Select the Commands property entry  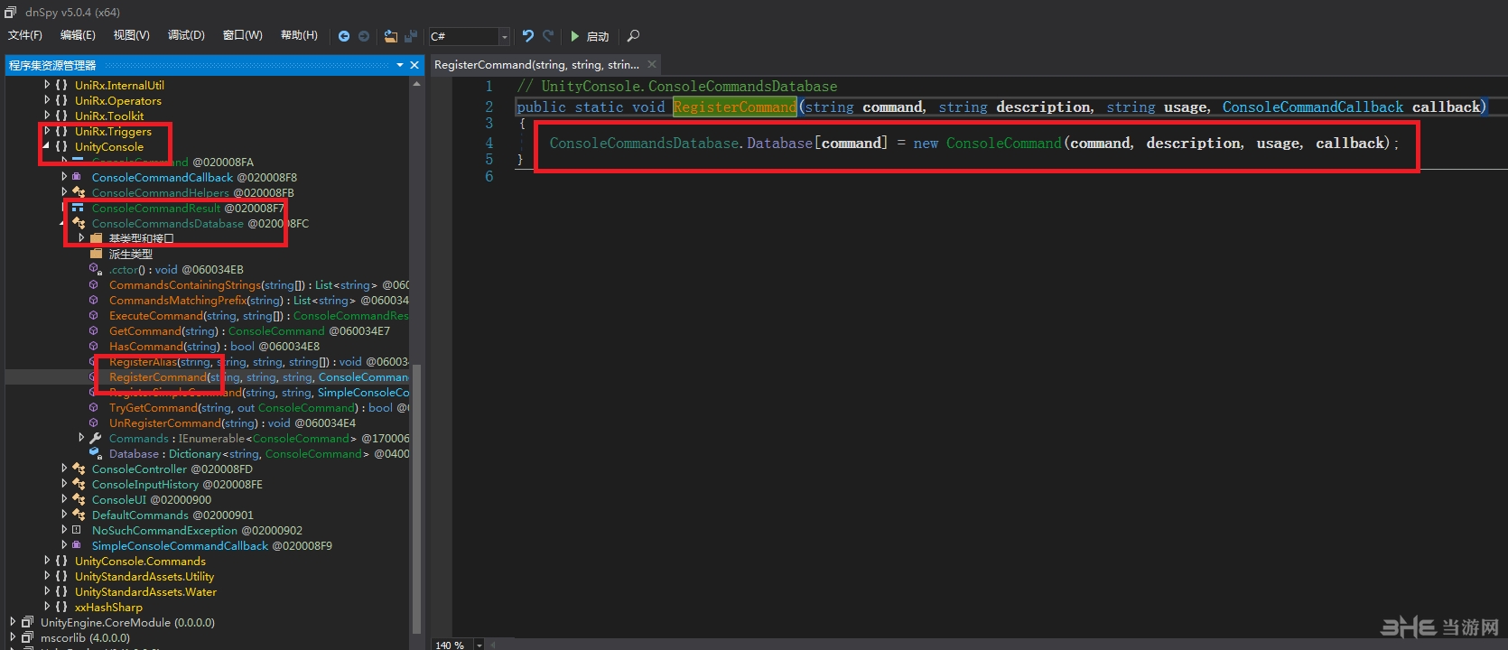tap(259, 438)
